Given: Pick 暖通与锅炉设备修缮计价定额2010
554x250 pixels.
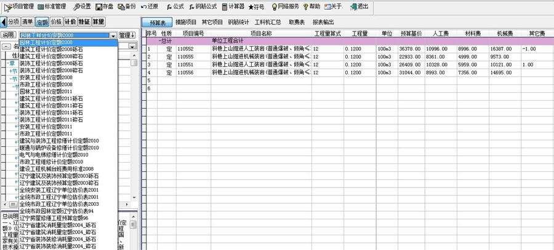Looking at the screenshot, I should (59, 148).
